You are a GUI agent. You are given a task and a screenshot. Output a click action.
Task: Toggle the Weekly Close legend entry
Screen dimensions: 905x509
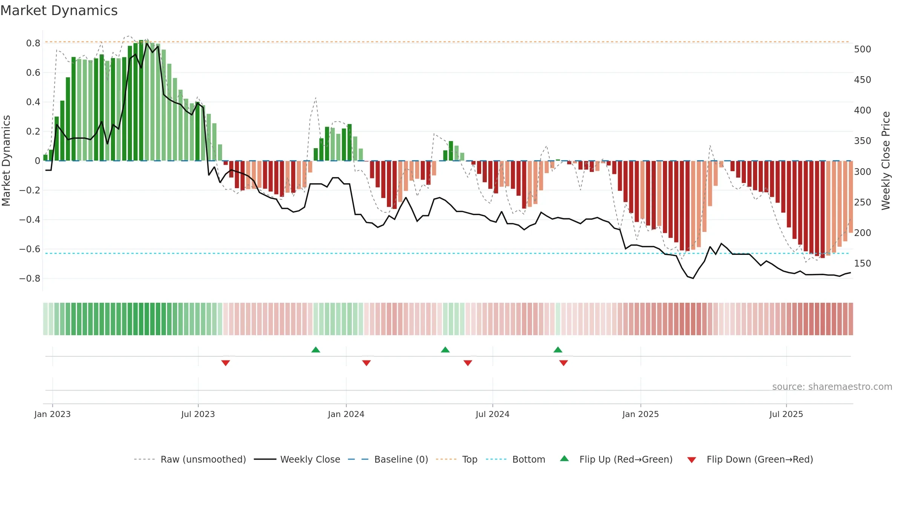[x=297, y=459]
